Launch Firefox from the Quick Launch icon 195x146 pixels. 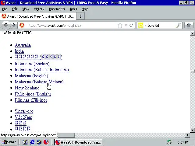(46, 142)
